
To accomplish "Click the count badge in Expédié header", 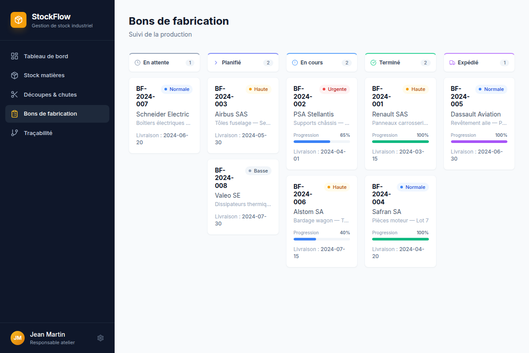I will 505,63.
